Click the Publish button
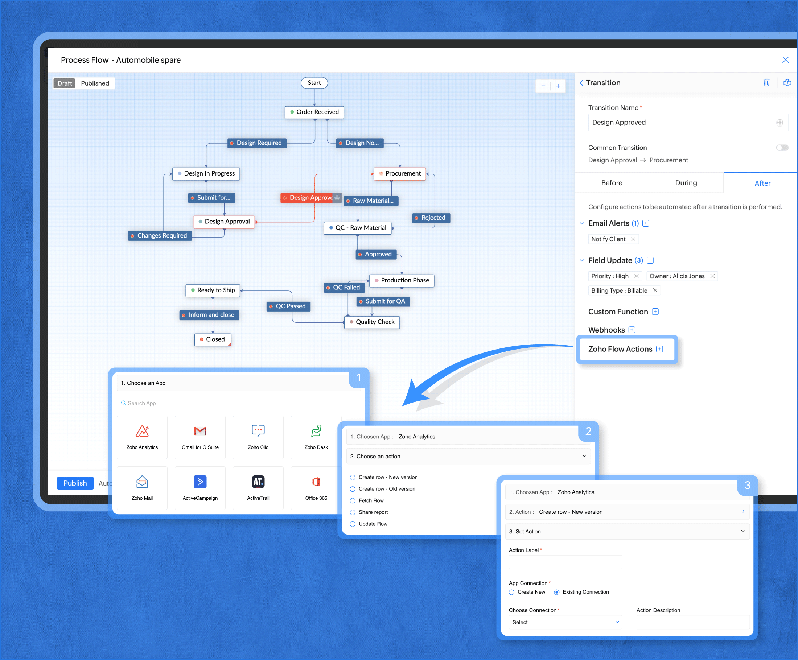The height and width of the screenshot is (660, 798). [75, 483]
